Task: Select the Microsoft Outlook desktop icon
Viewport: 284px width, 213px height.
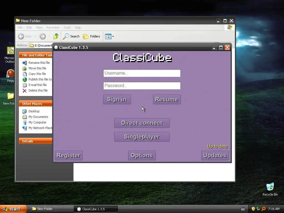Action: [x=10, y=55]
